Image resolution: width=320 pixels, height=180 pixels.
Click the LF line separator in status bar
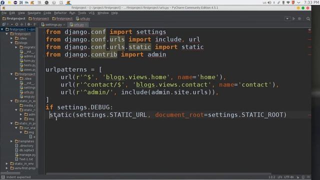[x=279, y=177]
